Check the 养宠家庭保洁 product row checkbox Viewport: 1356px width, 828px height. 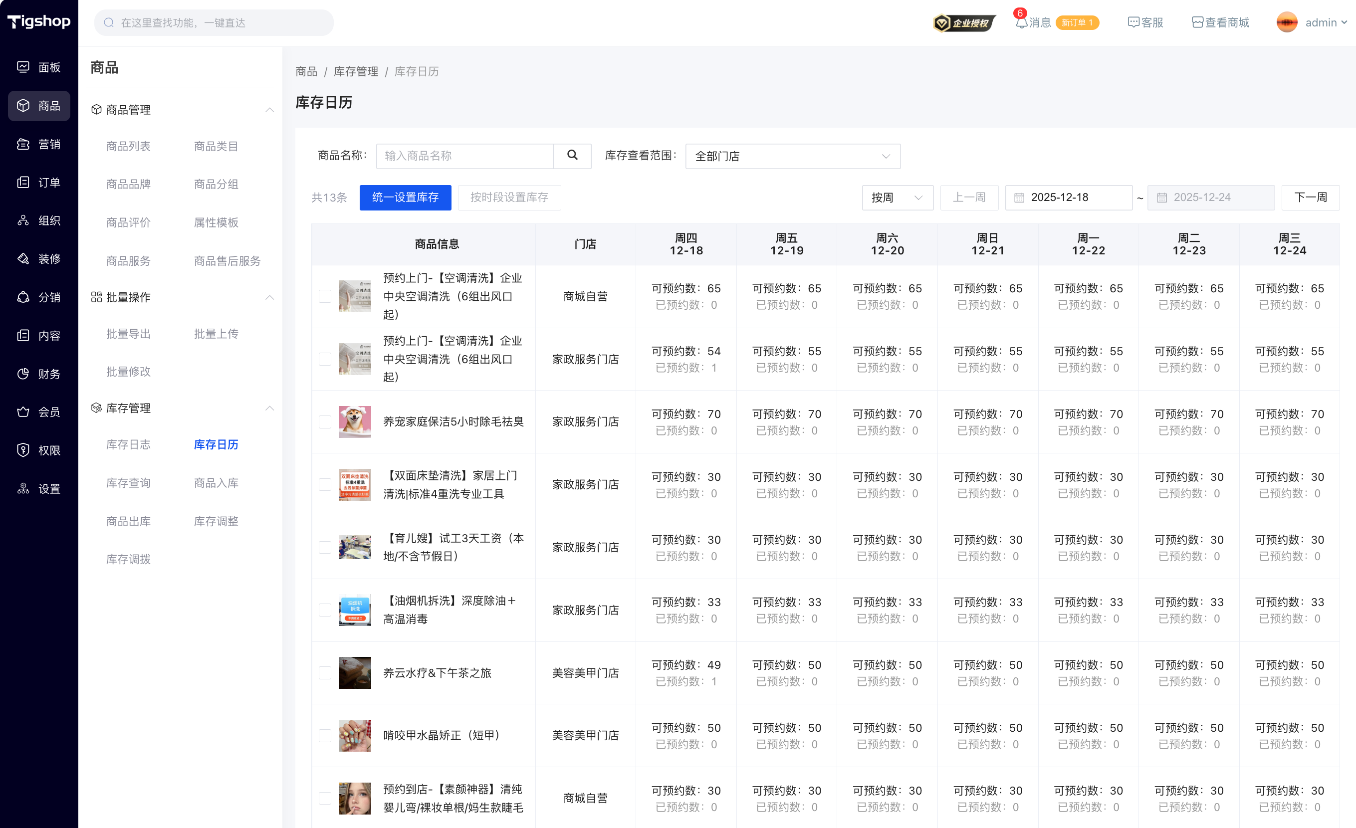click(325, 422)
